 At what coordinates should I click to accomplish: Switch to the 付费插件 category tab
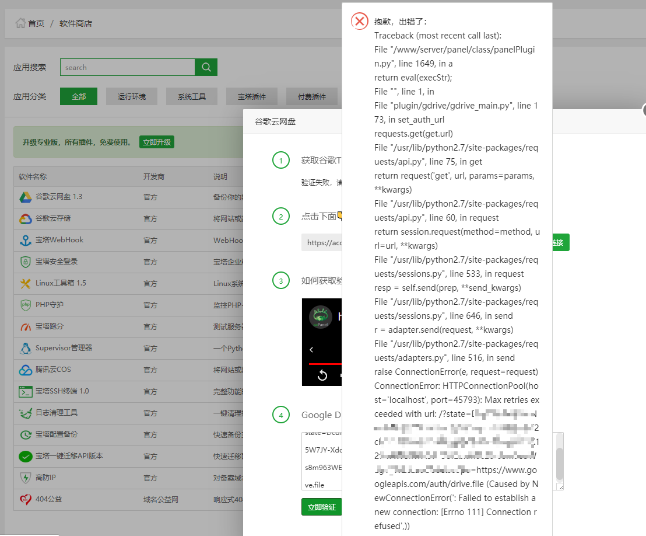[x=312, y=96]
